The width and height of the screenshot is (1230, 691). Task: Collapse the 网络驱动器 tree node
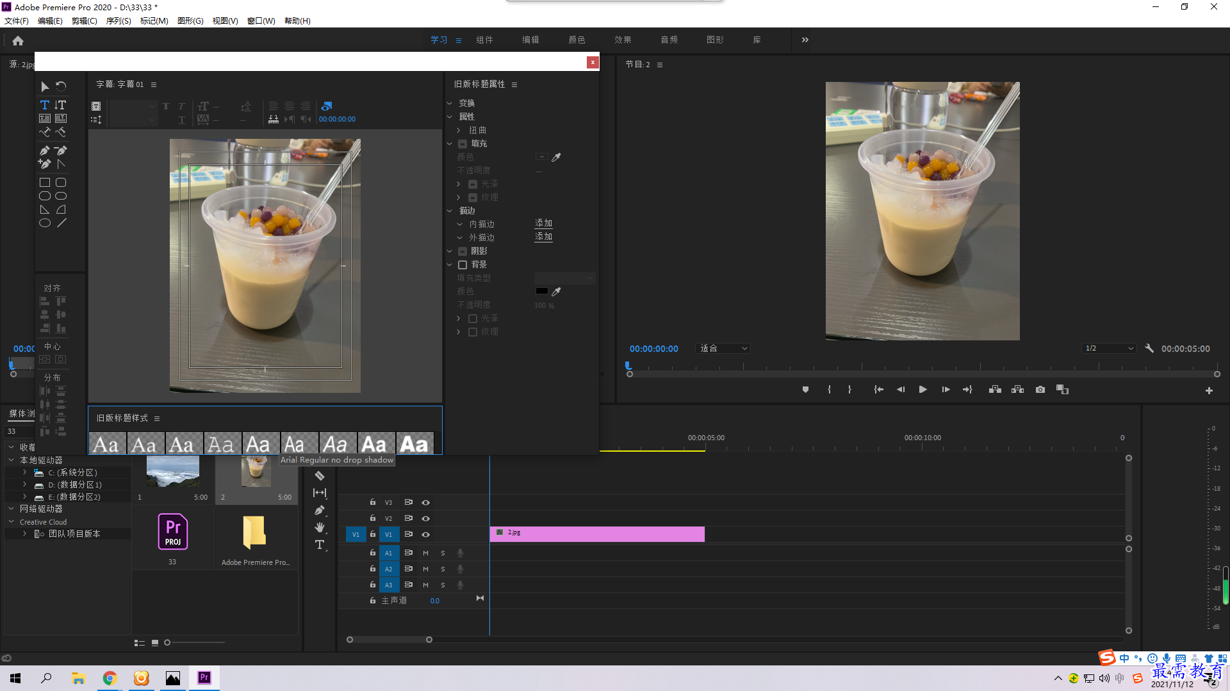coord(11,509)
